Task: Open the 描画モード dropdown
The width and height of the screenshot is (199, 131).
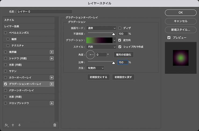Action: pyautogui.click(x=101, y=28)
